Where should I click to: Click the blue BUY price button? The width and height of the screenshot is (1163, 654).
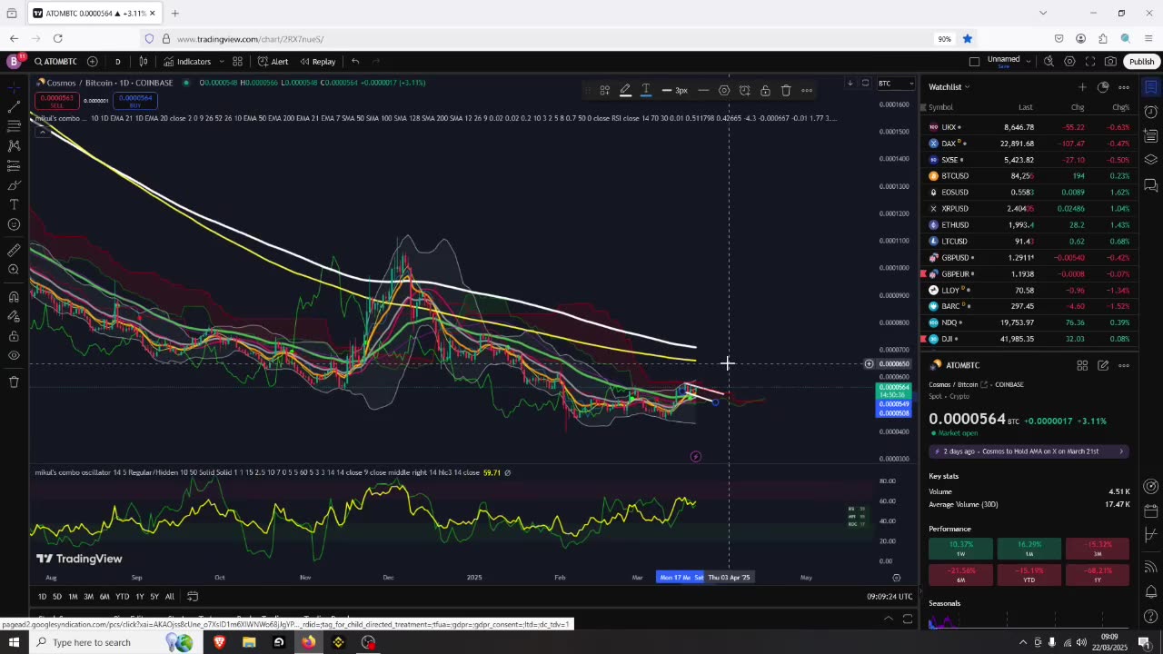(x=134, y=99)
